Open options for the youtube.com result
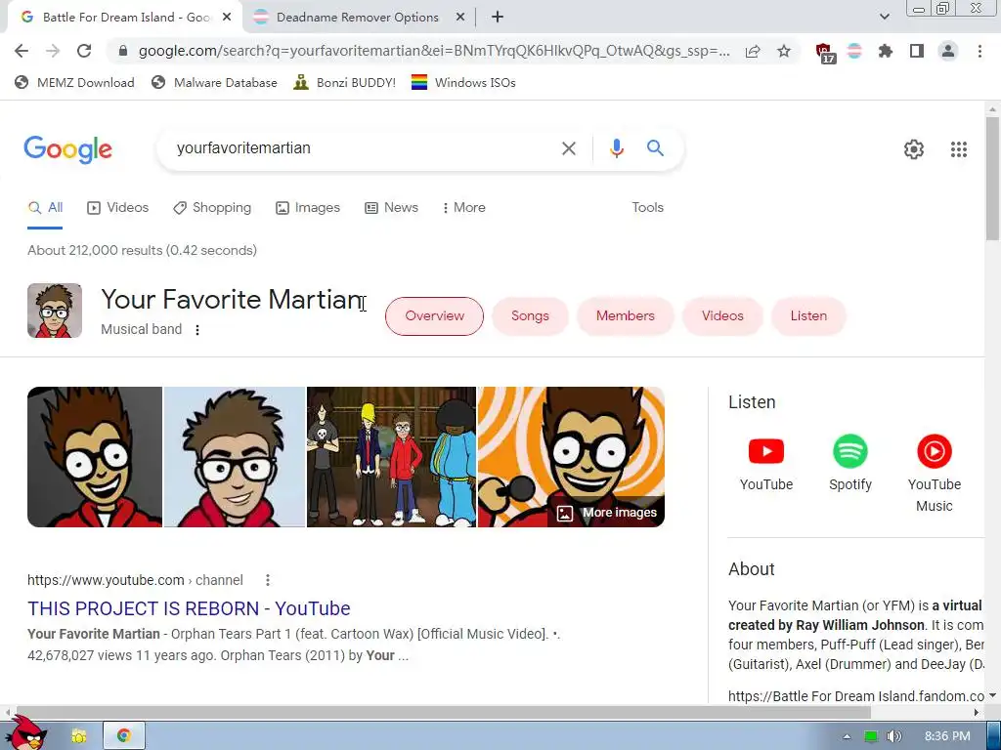The width and height of the screenshot is (1001, 750). tap(268, 580)
